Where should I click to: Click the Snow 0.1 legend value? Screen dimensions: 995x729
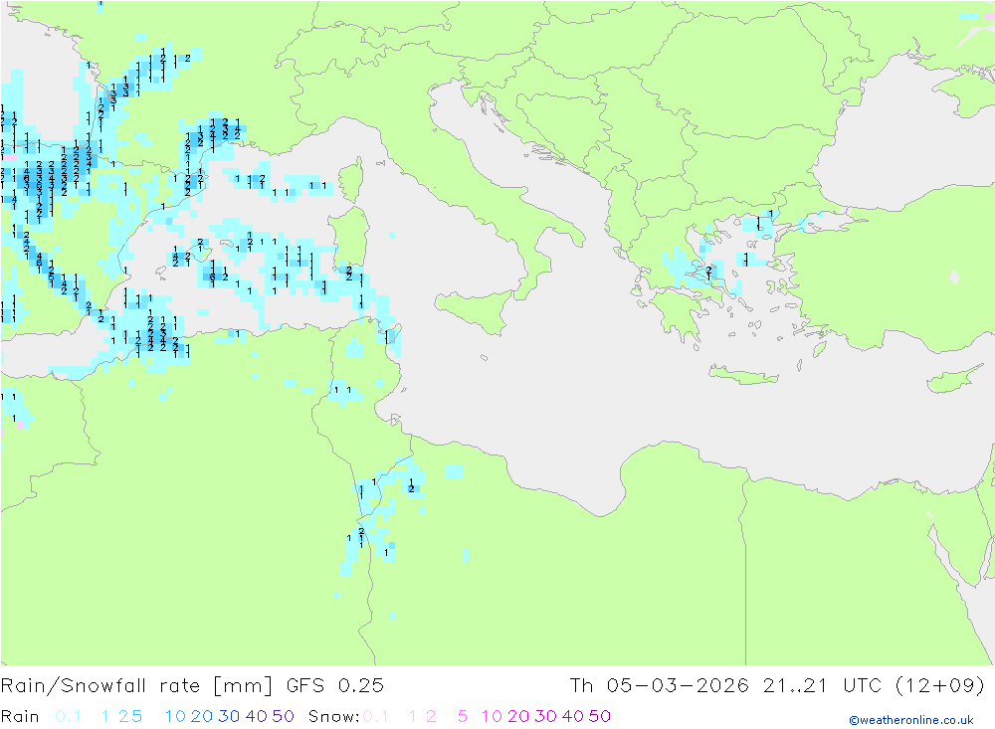coord(376,716)
